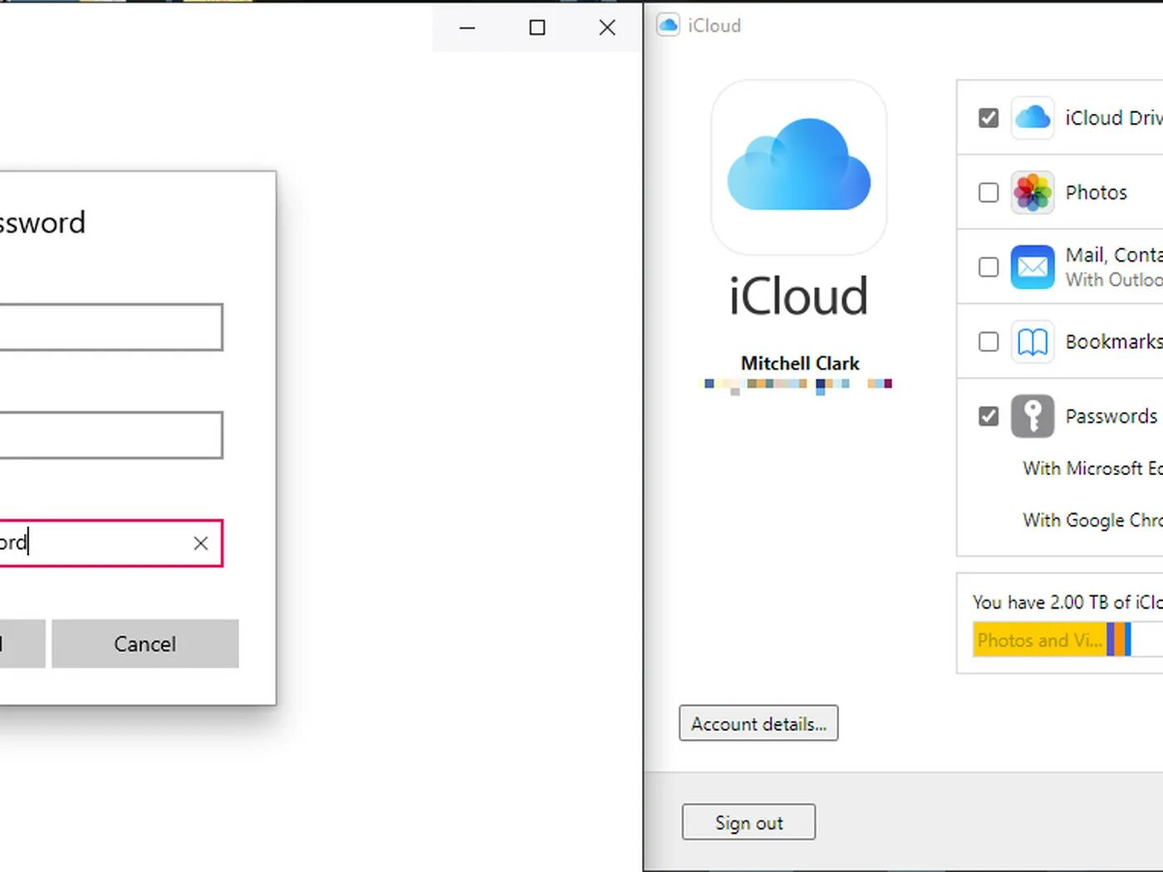1163x872 pixels.
Task: Uncheck the Passwords checkbox
Action: 989,416
